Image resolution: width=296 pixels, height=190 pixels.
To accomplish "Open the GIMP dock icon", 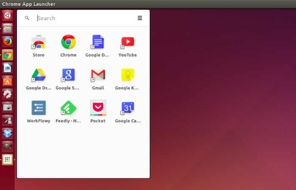I will pos(7,146).
